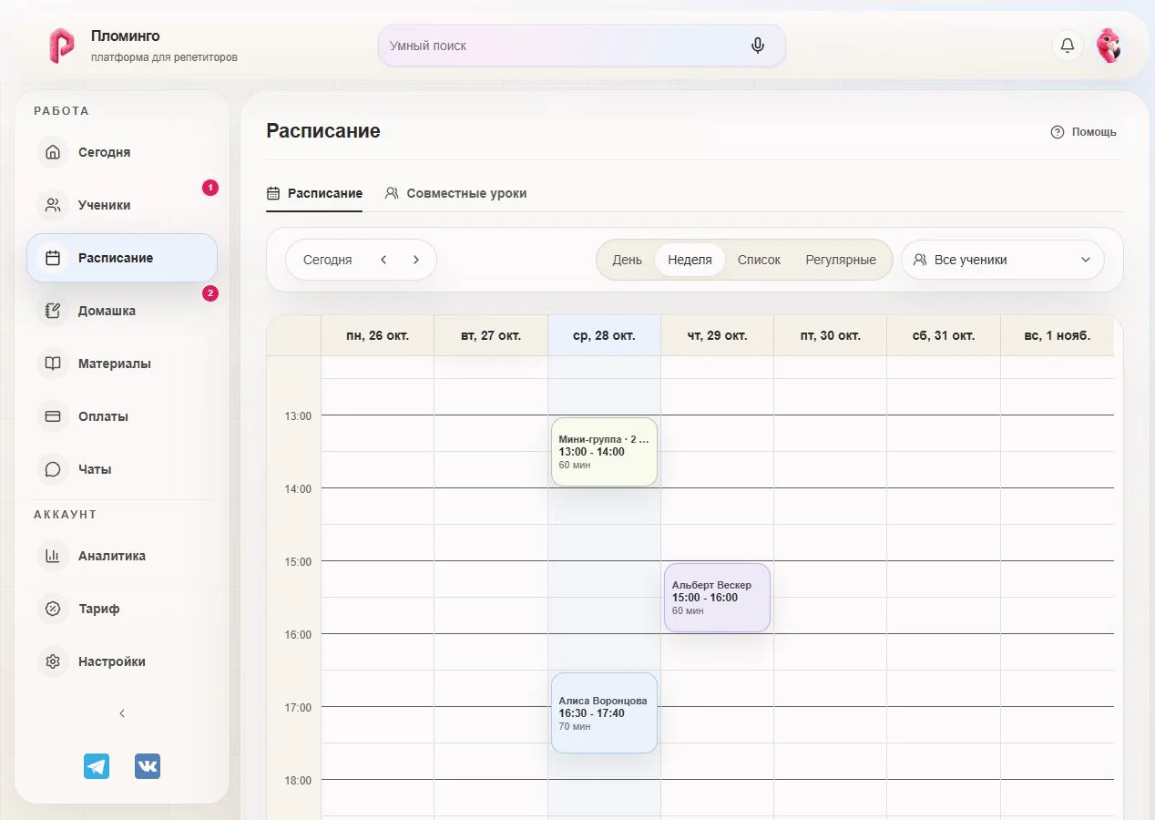Click the Ученики people icon

pyautogui.click(x=53, y=205)
